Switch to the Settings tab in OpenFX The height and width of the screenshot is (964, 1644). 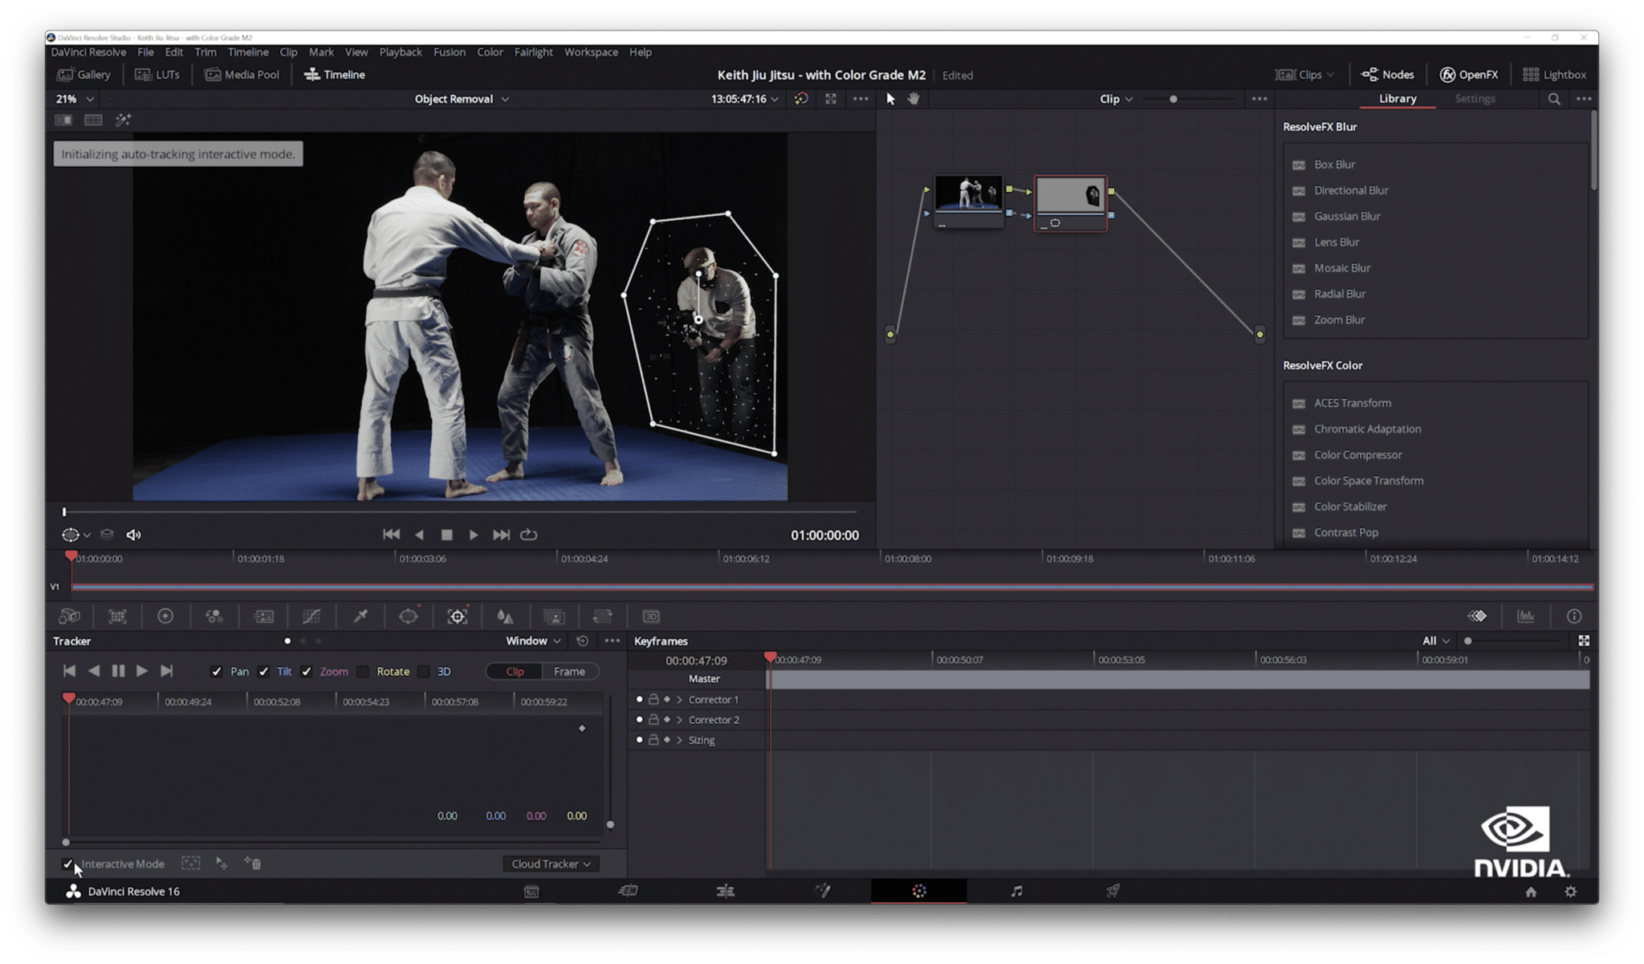point(1474,99)
